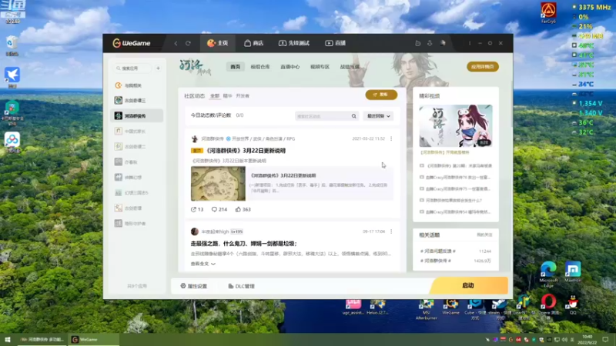Open the 最近回复 sort dropdown

point(378,116)
